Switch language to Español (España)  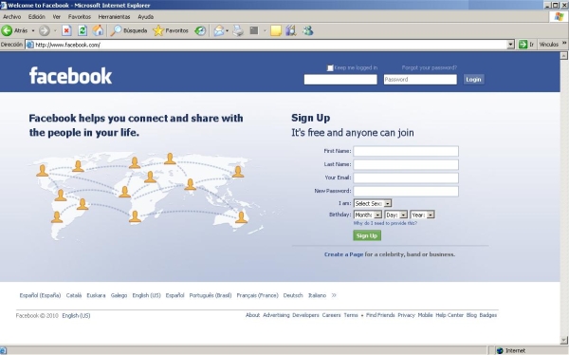click(40, 295)
